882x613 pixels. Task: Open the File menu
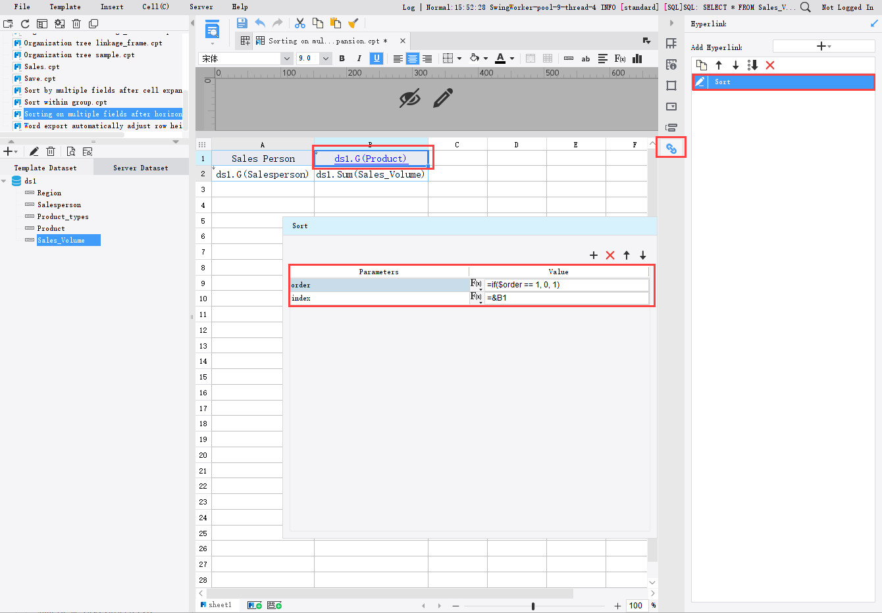(22, 7)
